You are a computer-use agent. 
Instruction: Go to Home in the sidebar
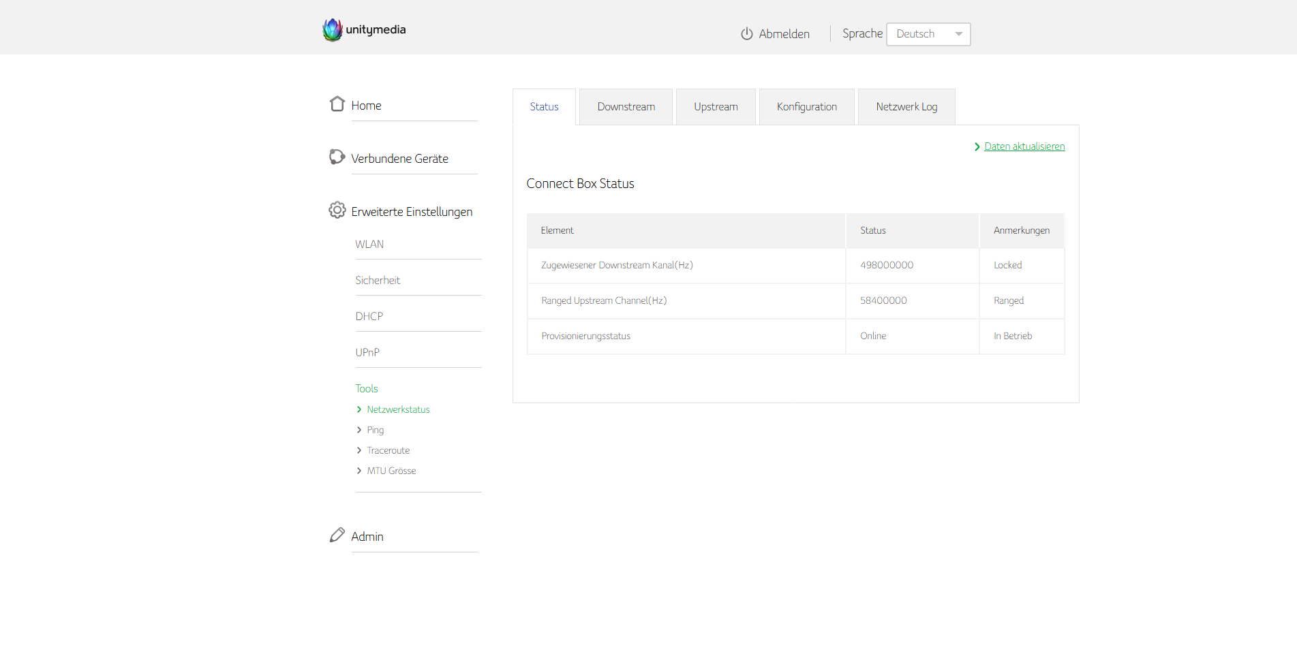click(366, 106)
